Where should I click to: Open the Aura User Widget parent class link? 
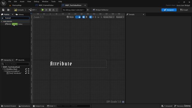point(183,5)
